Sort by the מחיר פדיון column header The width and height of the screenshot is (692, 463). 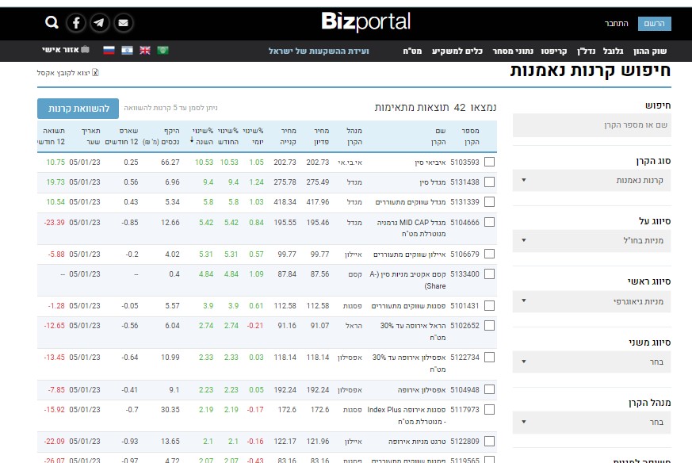pos(321,136)
